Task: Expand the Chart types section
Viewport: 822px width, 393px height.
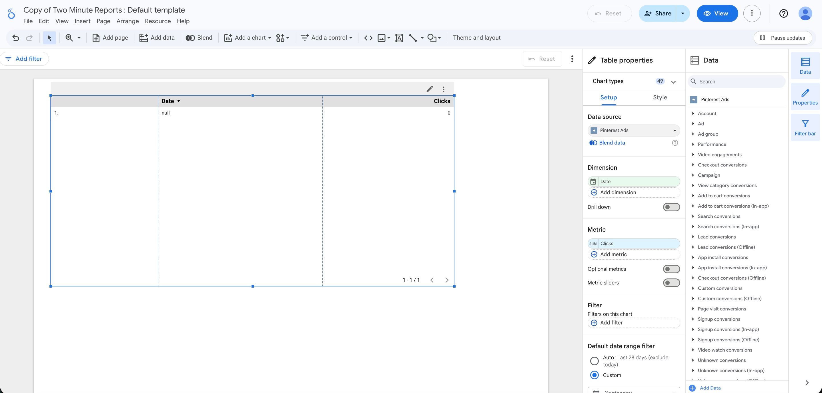Action: click(673, 82)
